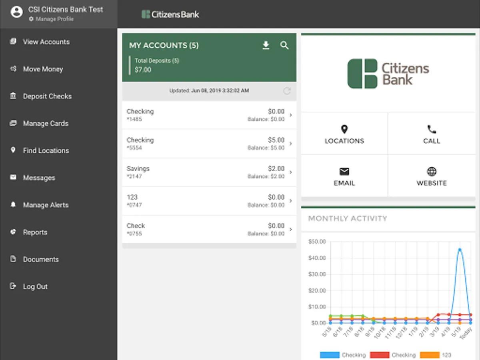Screen dimensions: 480x360
Task: Click the View Accounts label
Action: click(x=46, y=42)
